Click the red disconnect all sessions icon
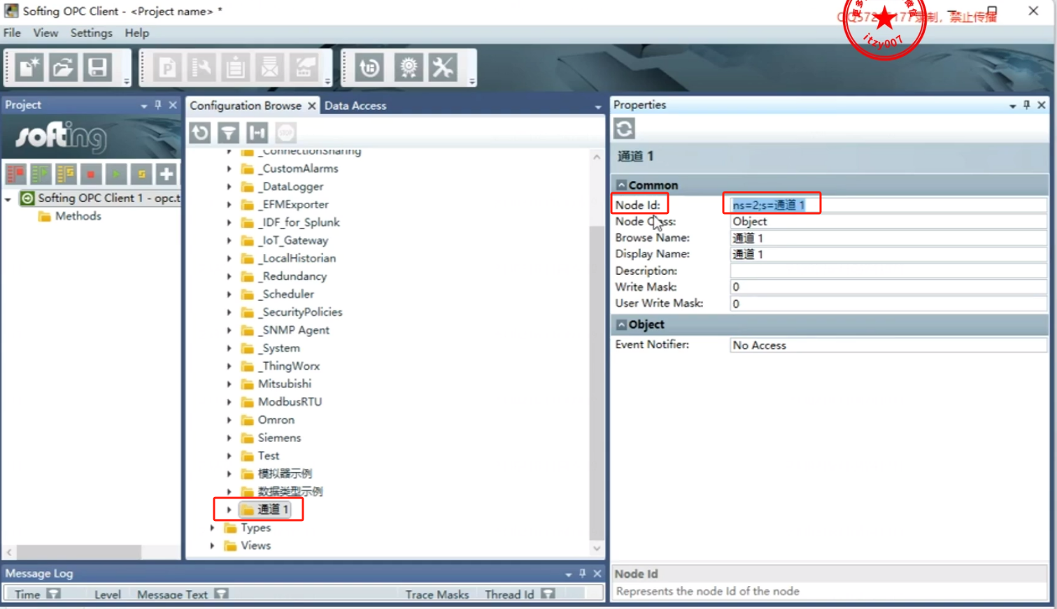The image size is (1057, 609). (x=15, y=173)
